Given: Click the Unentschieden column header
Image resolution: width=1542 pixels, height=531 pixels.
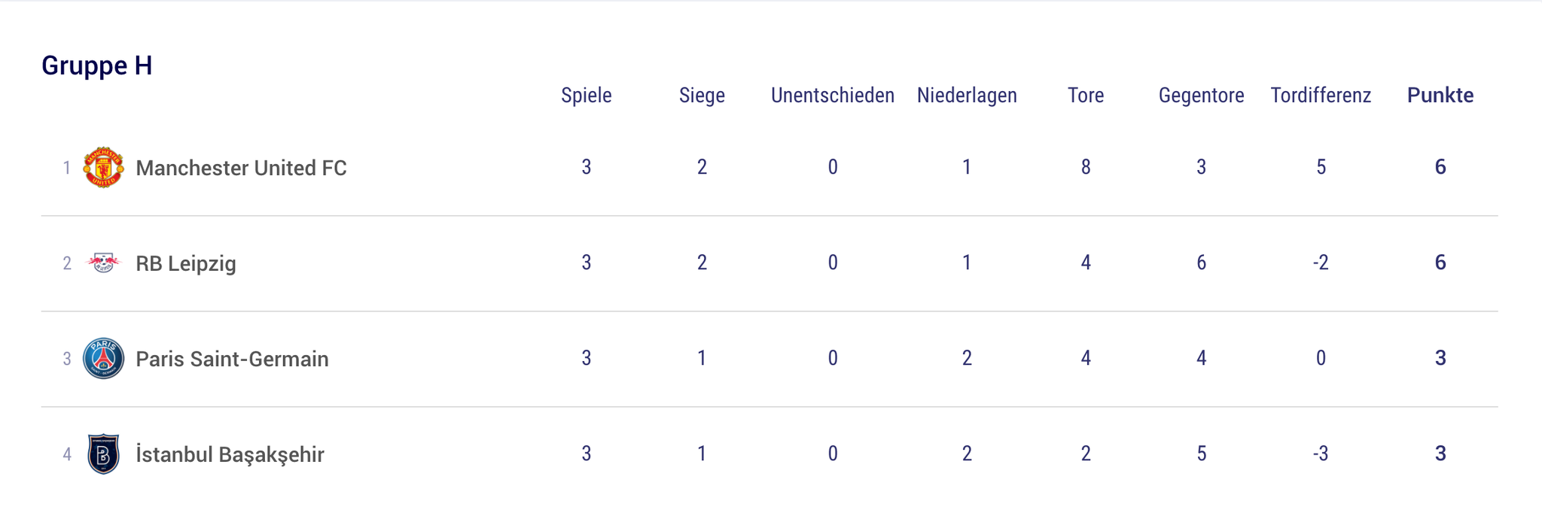Looking at the screenshot, I should [x=832, y=96].
